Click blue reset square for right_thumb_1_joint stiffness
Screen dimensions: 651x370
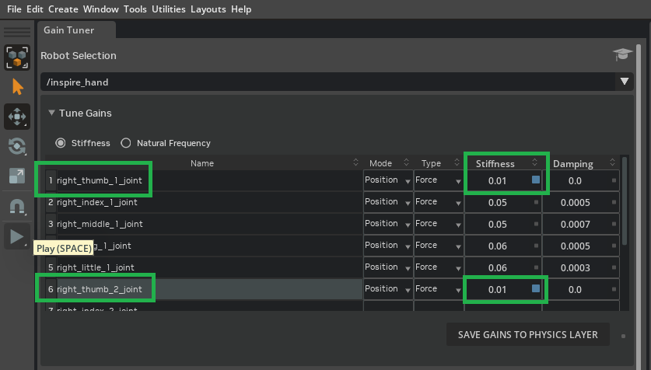point(536,180)
